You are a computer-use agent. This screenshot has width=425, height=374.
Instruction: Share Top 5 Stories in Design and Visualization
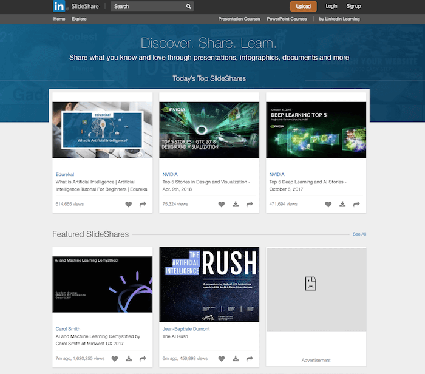(x=250, y=204)
